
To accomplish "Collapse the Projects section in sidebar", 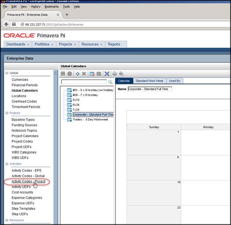I will [7, 113].
